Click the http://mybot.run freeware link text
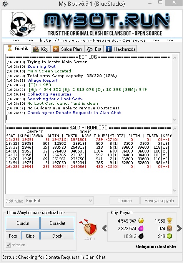Screen dimensions: 183x263 click(93, 40)
